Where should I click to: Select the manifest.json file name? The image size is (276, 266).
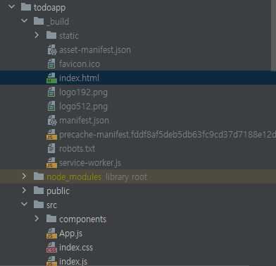point(84,121)
